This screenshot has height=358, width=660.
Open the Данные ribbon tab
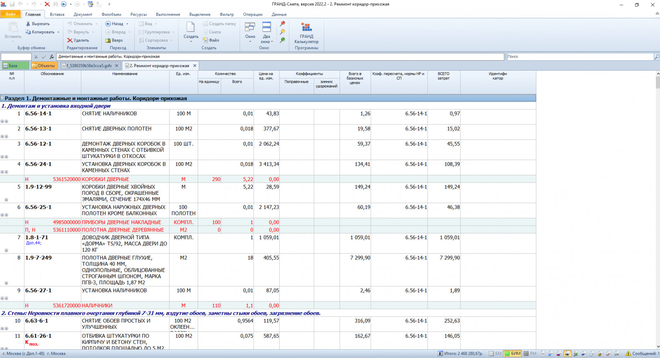click(279, 14)
